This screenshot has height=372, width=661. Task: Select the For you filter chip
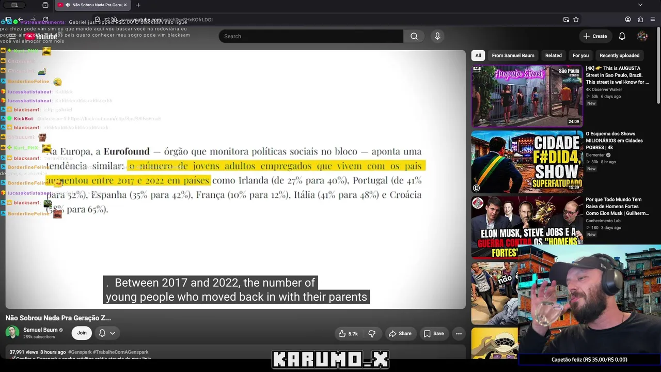pos(580,55)
